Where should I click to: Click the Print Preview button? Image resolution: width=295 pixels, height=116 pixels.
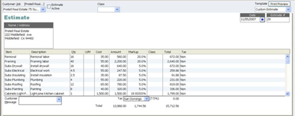(x=279, y=4)
